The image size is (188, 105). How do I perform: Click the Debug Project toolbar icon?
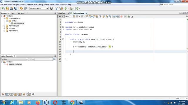tap(71, 8)
